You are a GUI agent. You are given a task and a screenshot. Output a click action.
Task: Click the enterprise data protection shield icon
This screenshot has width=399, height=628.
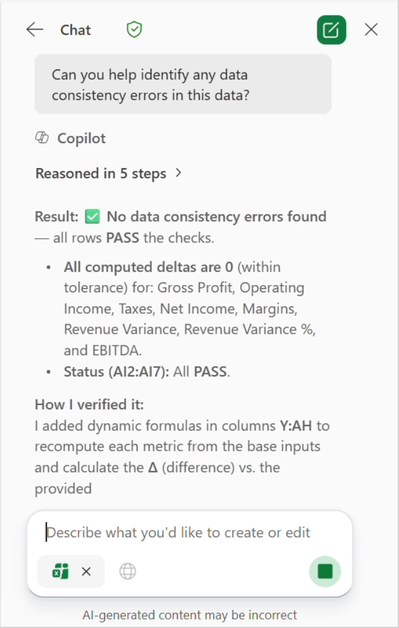pyautogui.click(x=133, y=29)
